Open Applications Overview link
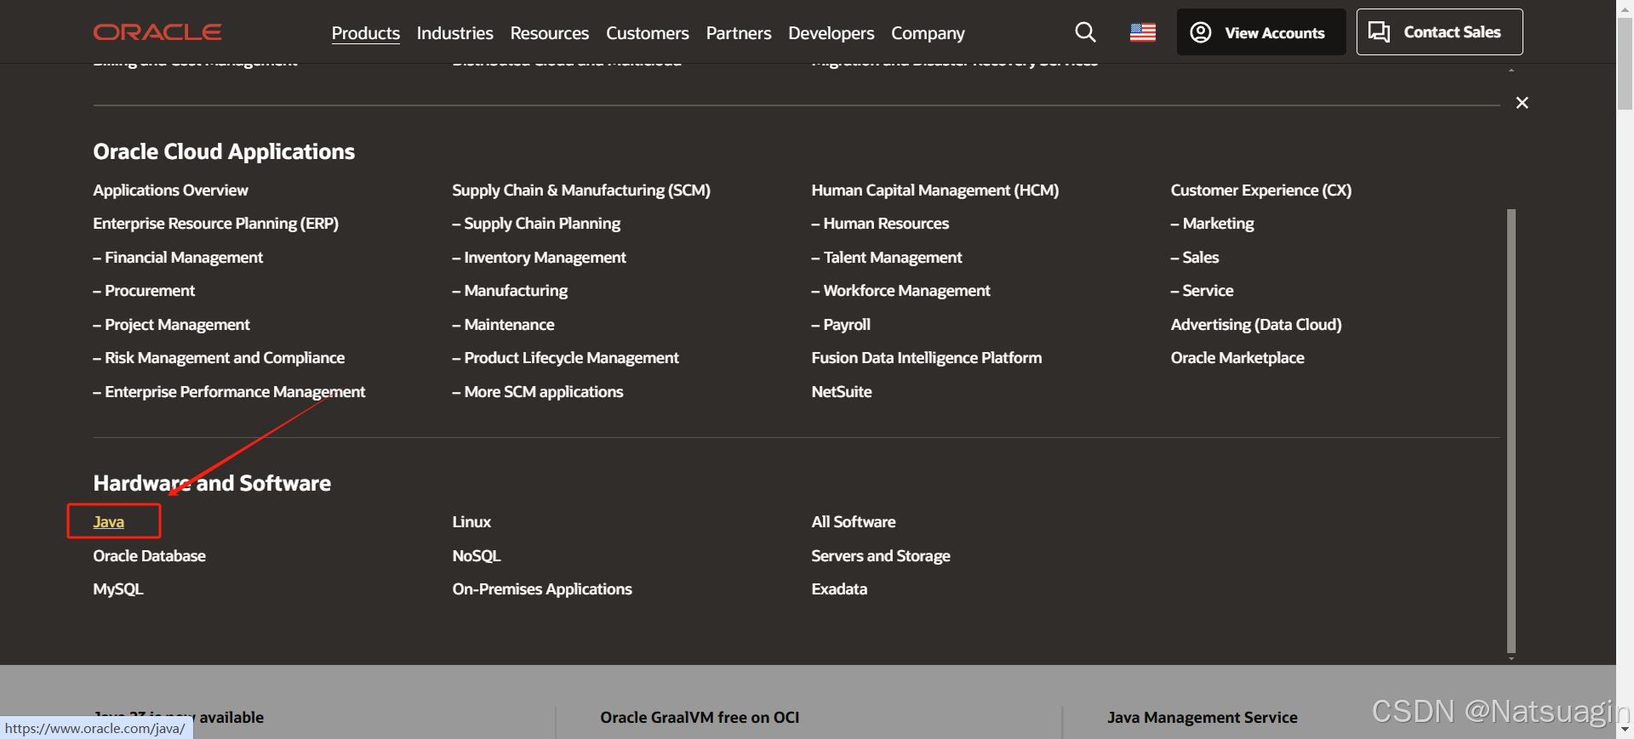This screenshot has height=739, width=1634. (x=171, y=190)
